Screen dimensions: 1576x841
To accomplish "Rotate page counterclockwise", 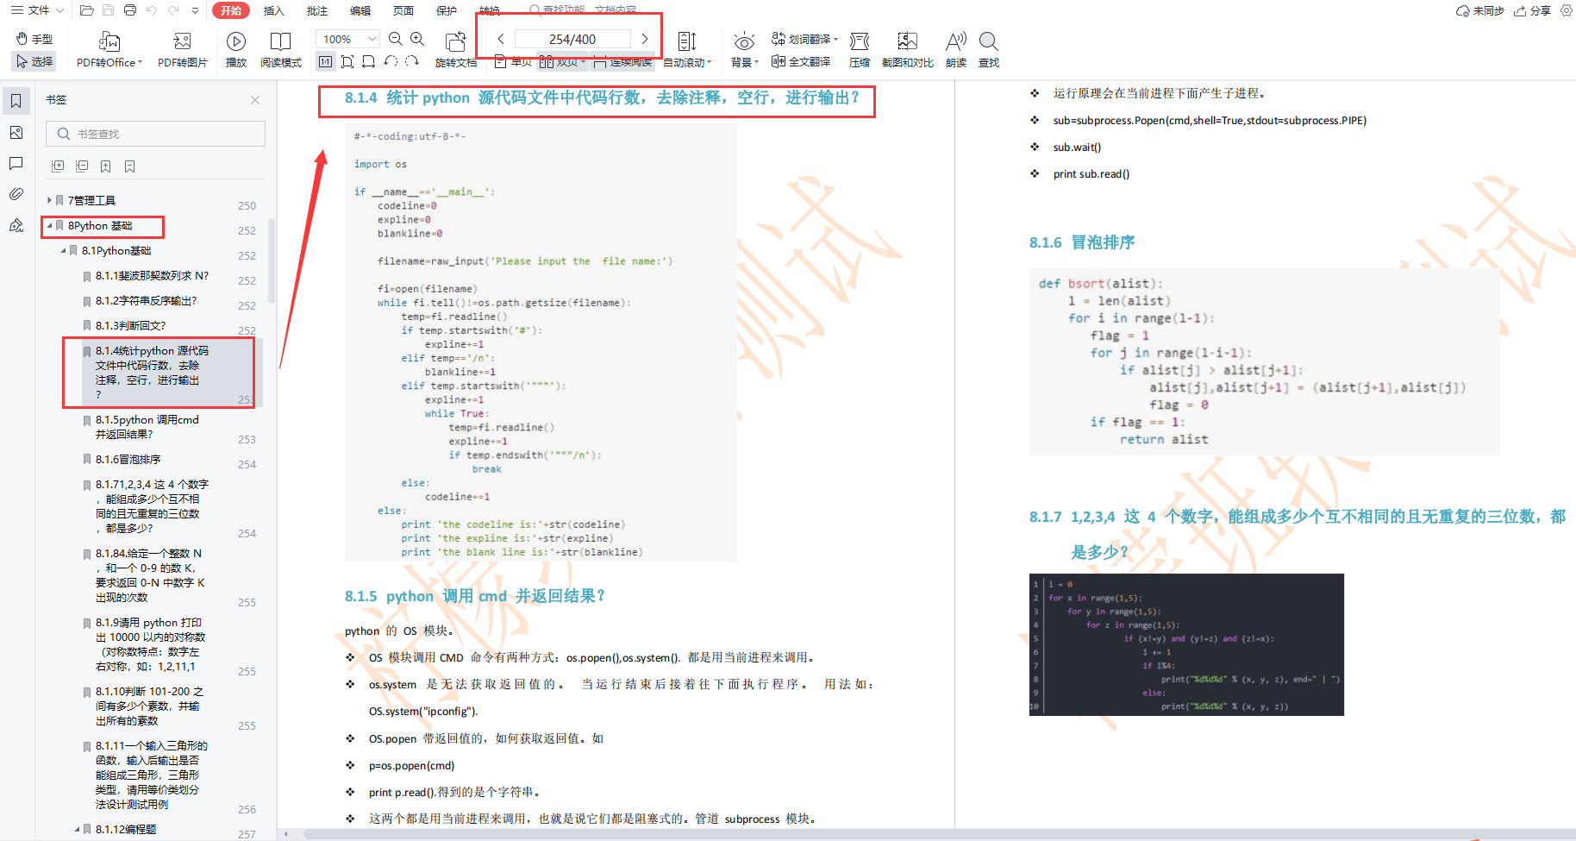I will click(391, 61).
